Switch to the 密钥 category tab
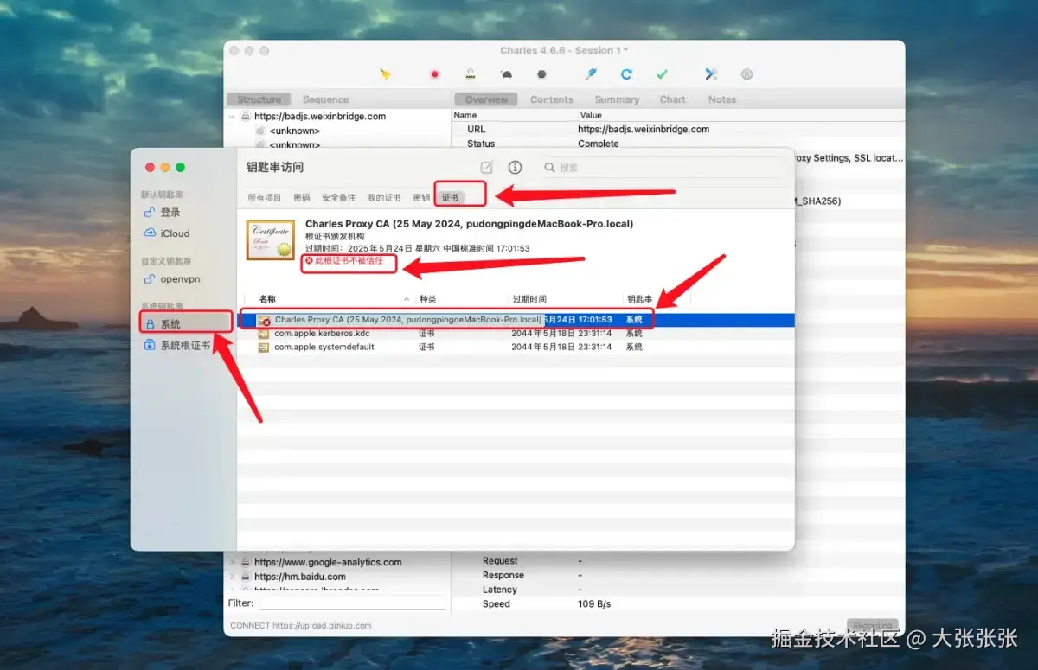Viewport: 1038px width, 670px height. [x=421, y=197]
